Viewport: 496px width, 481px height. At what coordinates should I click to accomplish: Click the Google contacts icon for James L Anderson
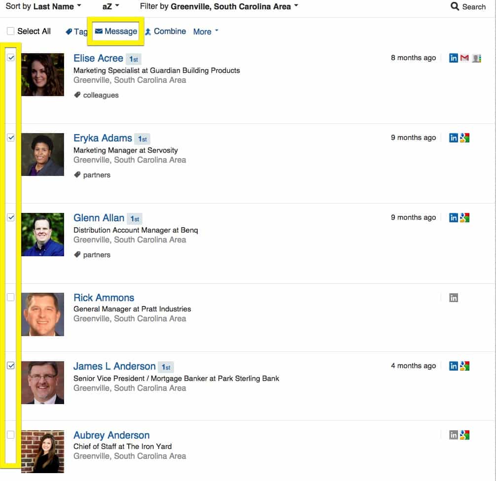464,366
